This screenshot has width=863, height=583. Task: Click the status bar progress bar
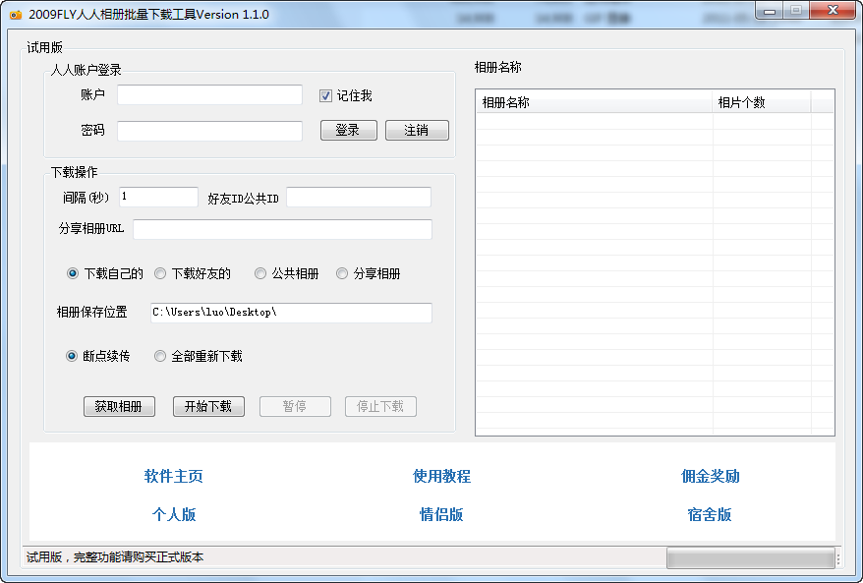[750, 557]
